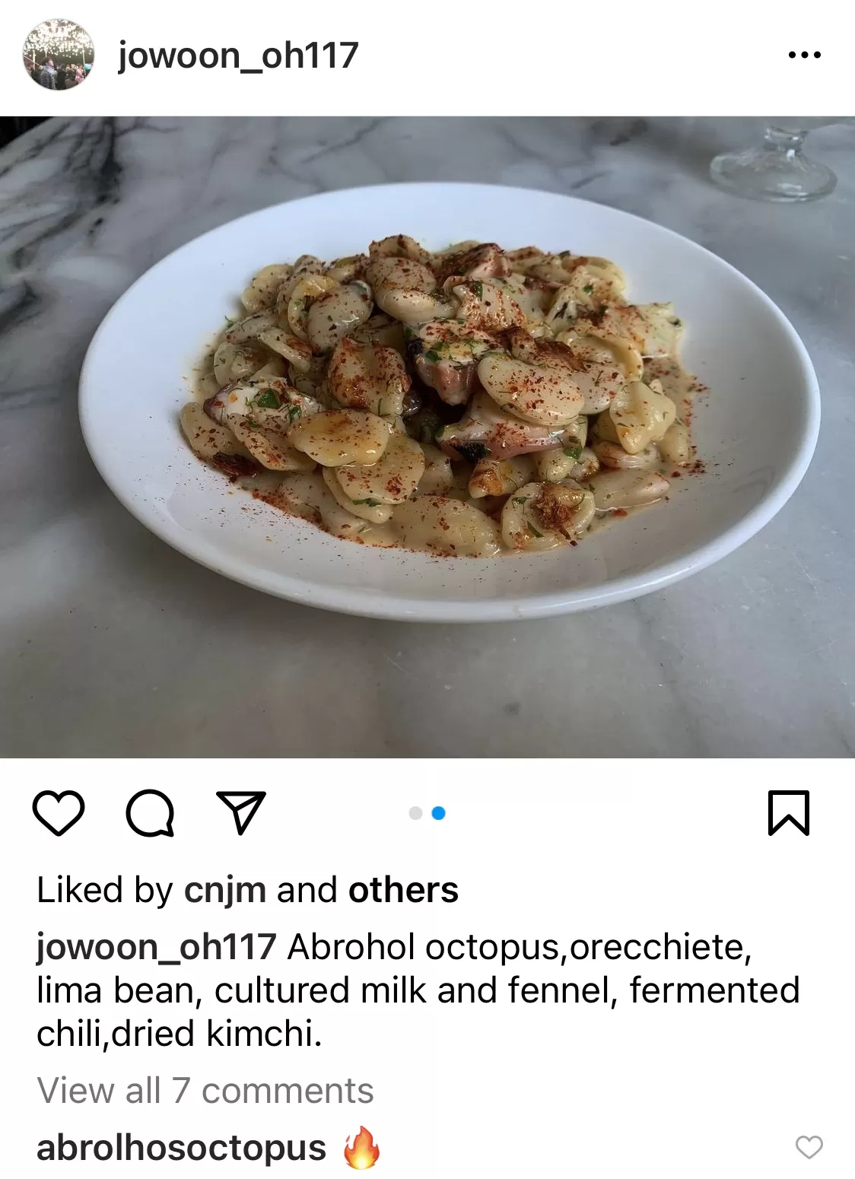Screen dimensions: 855x1179
Task: Tap the "Liked by" text line
Action: click(247, 891)
